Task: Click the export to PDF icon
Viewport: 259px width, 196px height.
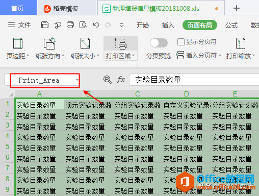Action: 58,25
